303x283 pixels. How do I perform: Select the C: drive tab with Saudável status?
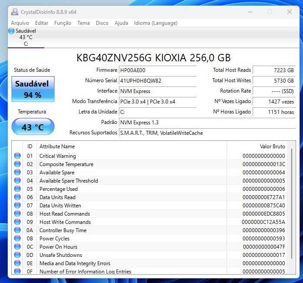26,37
